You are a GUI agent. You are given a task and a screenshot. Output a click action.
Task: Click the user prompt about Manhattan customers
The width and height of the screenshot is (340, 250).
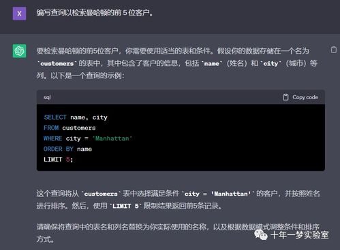[95, 13]
